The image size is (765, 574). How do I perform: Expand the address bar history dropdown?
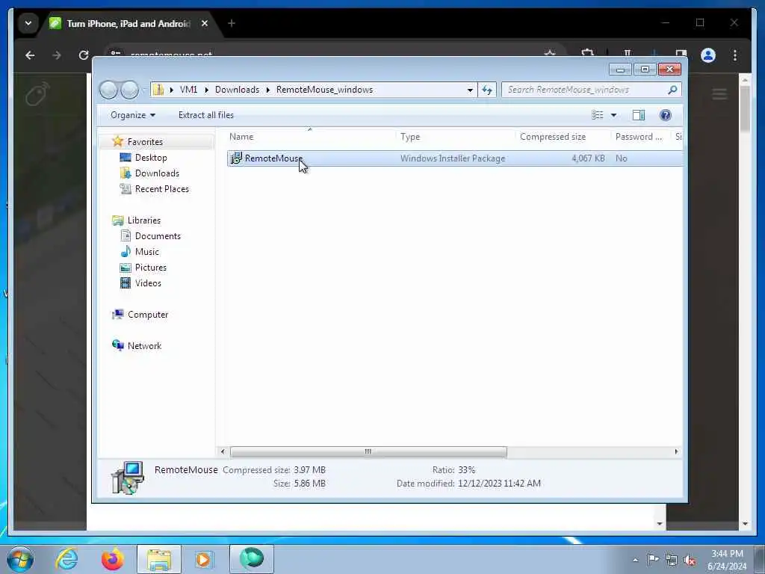(470, 90)
